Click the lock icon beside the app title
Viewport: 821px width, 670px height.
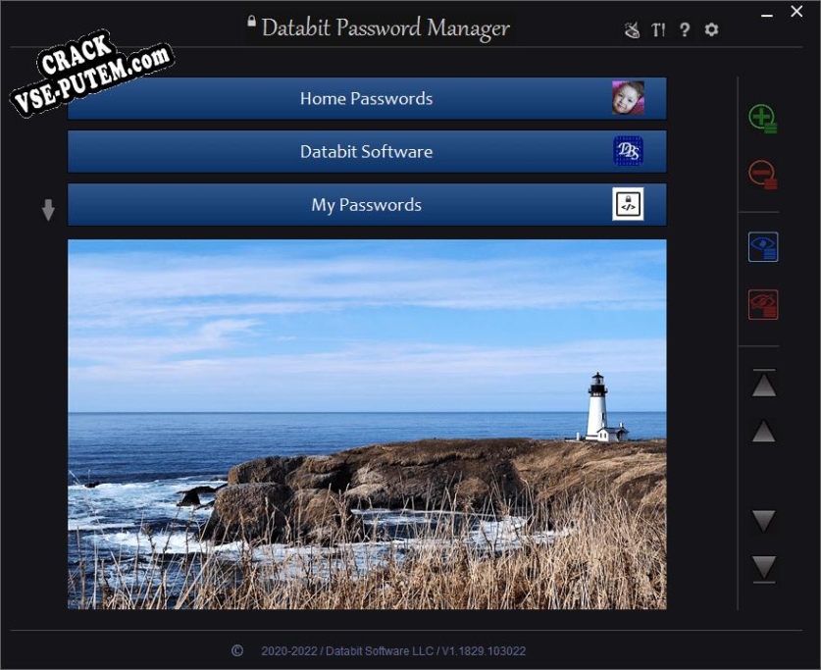[x=251, y=21]
